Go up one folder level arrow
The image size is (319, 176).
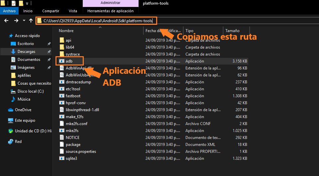pyautogui.click(x=31, y=21)
